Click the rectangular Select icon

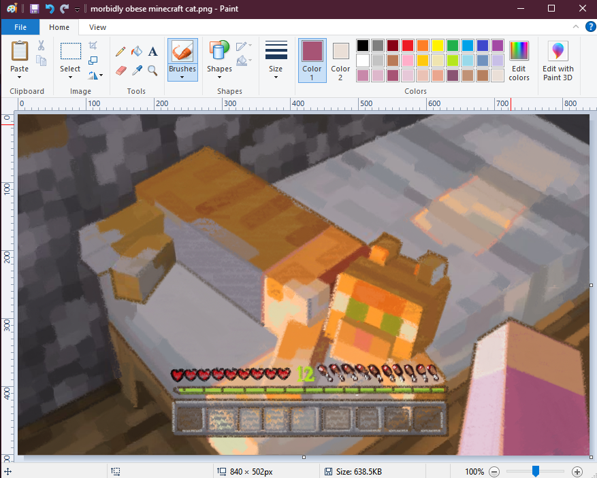tap(70, 51)
